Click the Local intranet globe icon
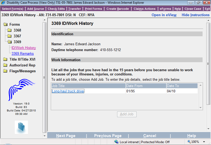The width and height of the screenshot is (211, 145). click(116, 142)
